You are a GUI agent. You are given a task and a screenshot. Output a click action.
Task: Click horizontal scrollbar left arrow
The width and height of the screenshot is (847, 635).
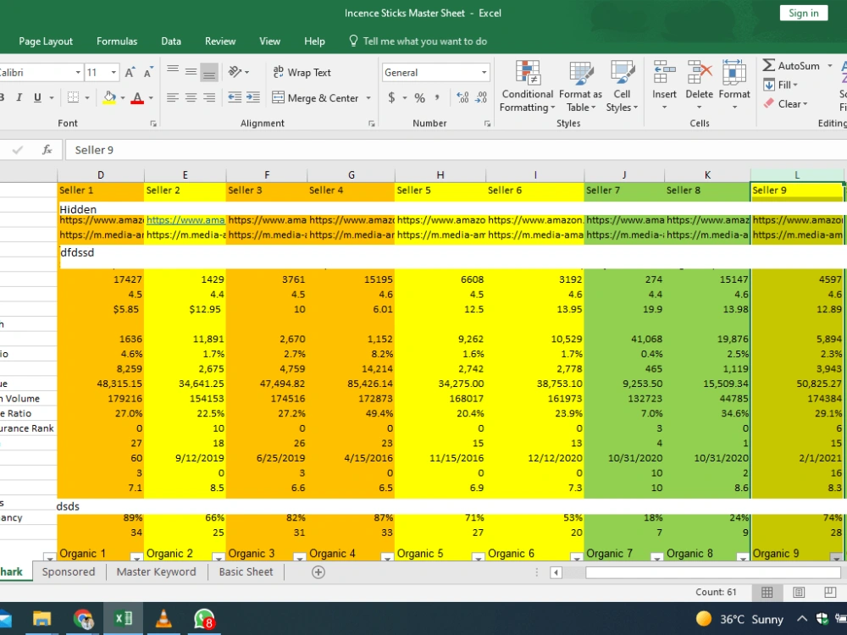(556, 572)
